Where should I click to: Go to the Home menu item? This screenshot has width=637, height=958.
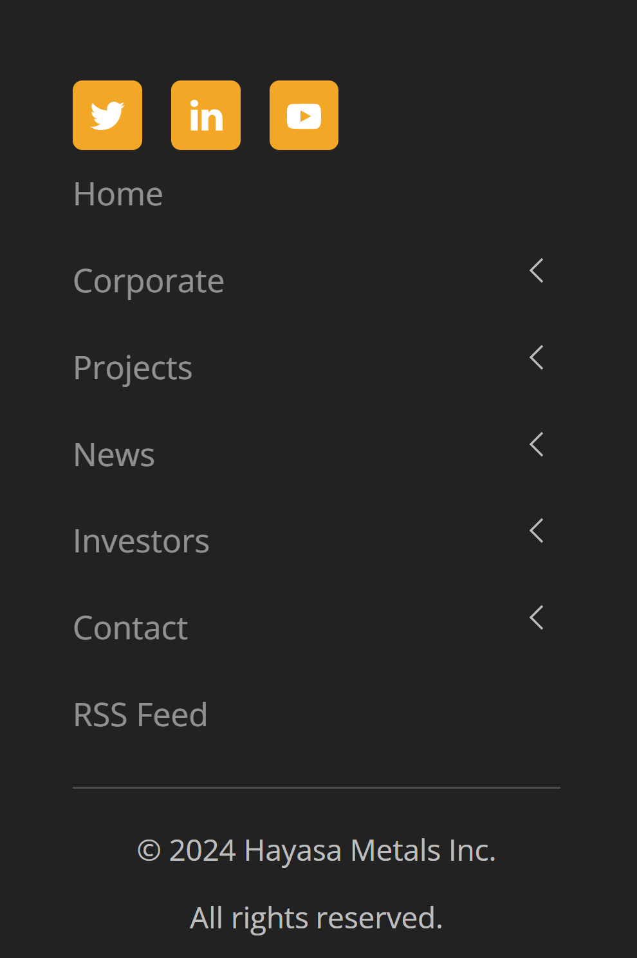[x=118, y=194]
